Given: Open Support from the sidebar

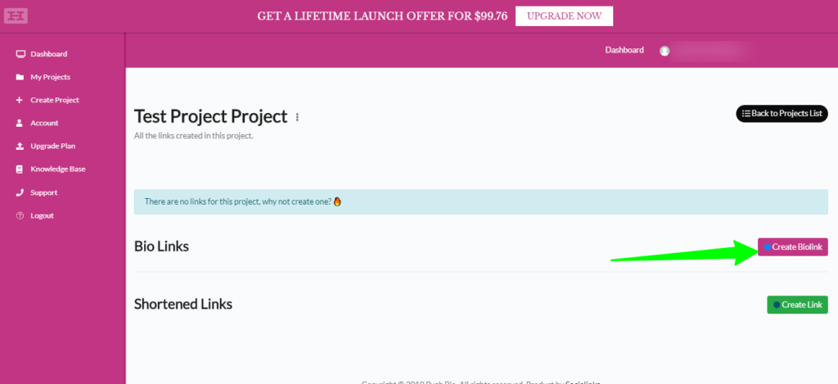Looking at the screenshot, I should click(44, 192).
